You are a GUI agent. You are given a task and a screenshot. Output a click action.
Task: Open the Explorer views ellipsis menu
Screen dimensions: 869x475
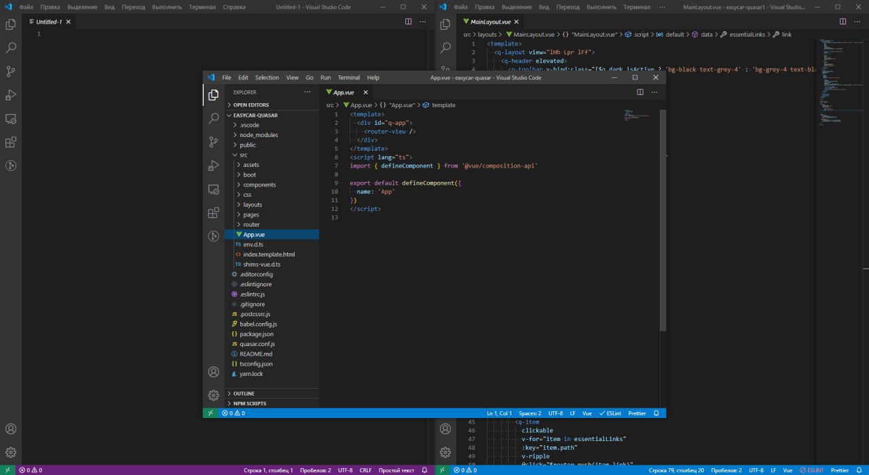307,92
